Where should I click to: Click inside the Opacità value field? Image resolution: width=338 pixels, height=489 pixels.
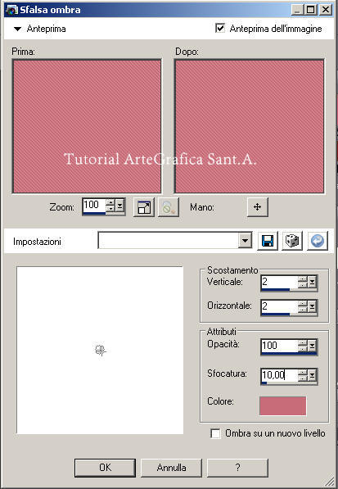coord(279,346)
